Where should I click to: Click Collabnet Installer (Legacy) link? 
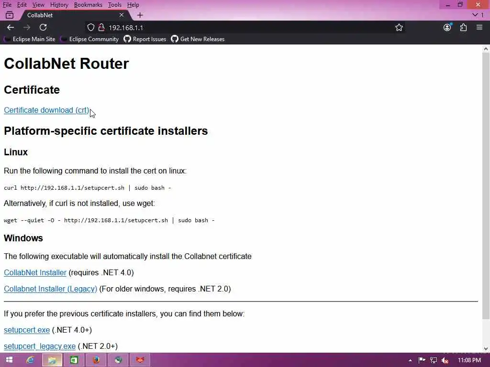pyautogui.click(x=50, y=289)
